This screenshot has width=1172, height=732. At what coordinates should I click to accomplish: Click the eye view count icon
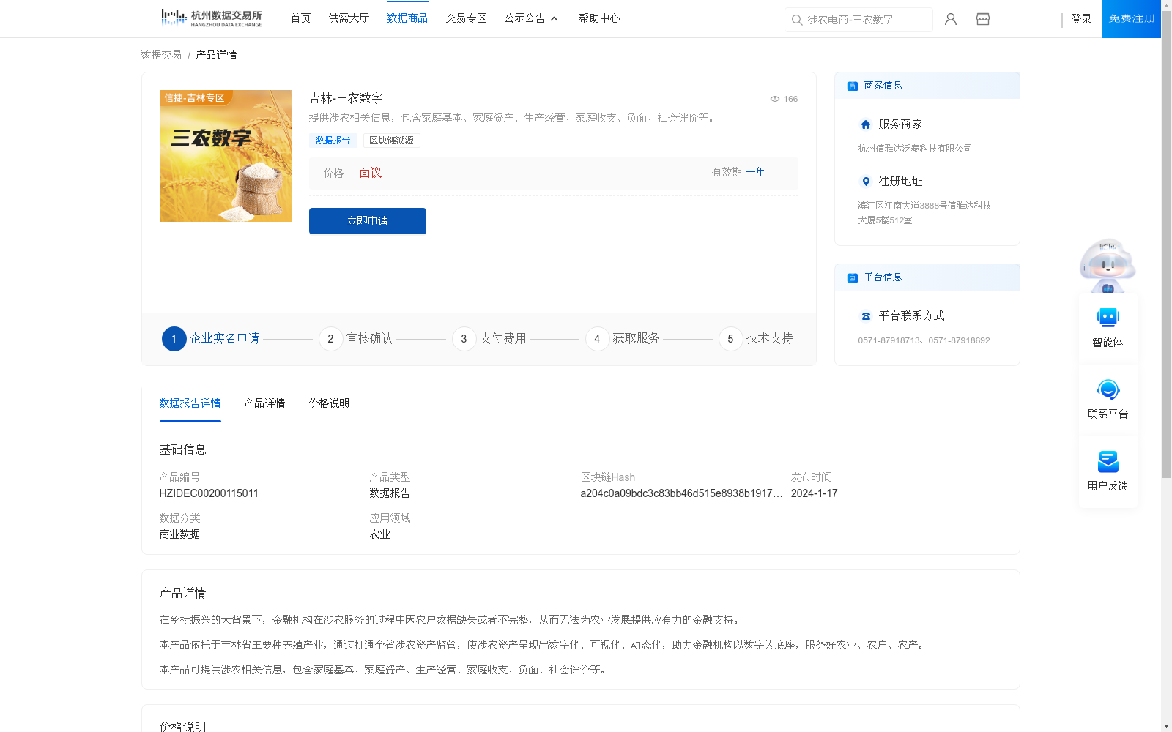click(x=774, y=99)
